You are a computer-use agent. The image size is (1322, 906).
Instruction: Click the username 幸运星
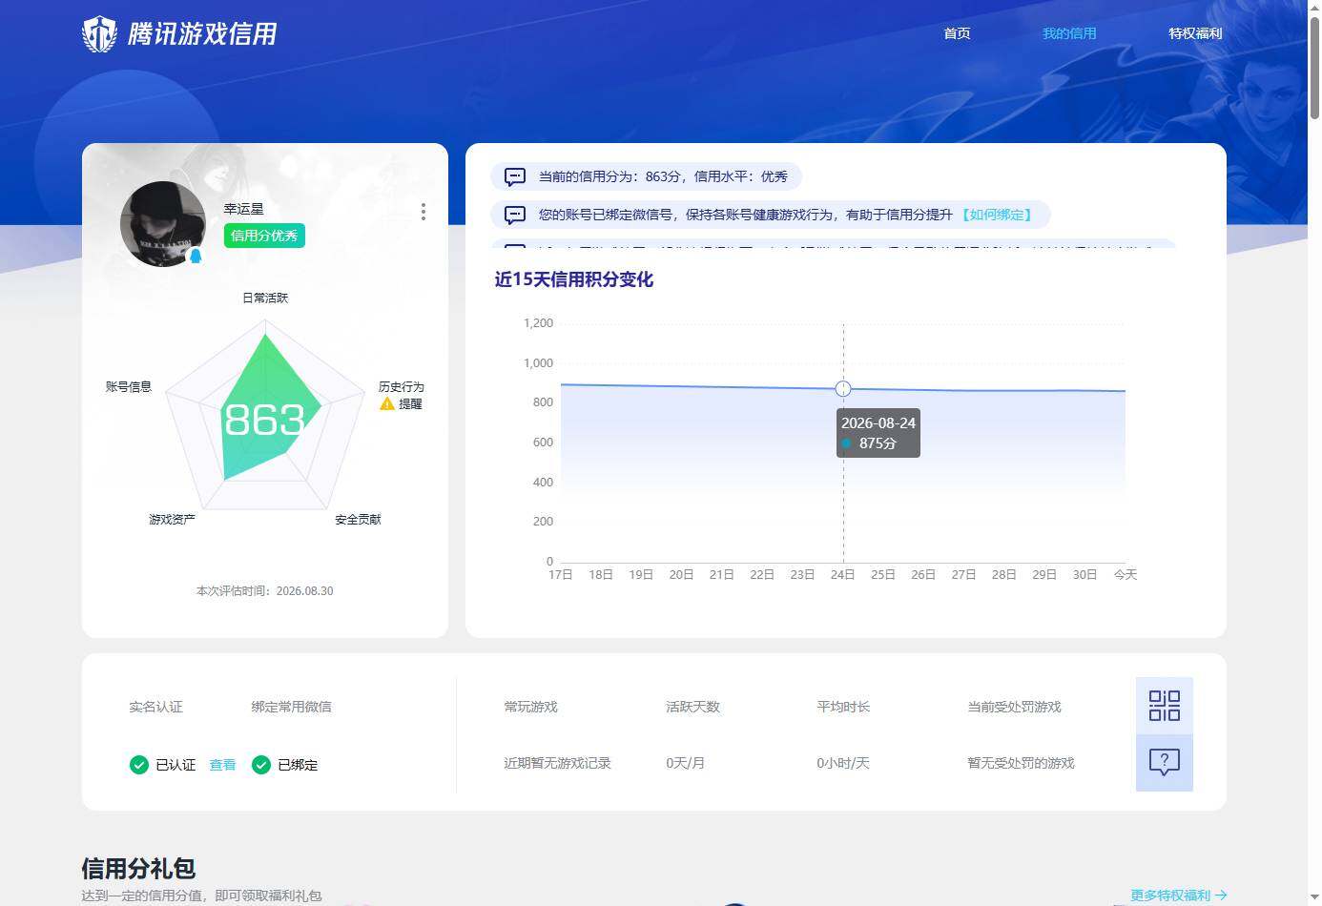click(243, 209)
